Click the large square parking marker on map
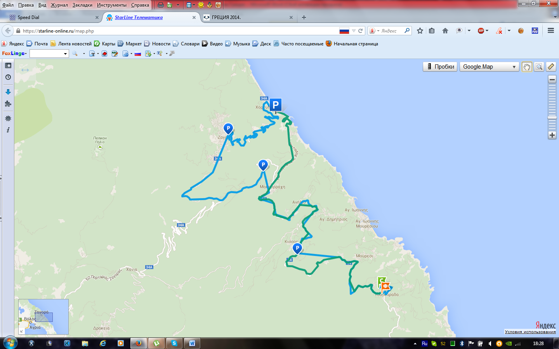The height and width of the screenshot is (349, 559). click(276, 105)
